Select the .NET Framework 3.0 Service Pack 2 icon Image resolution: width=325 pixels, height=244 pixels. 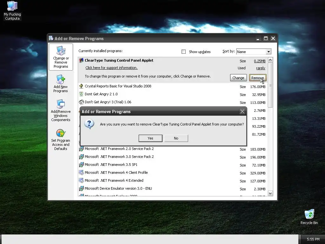[x=81, y=157]
